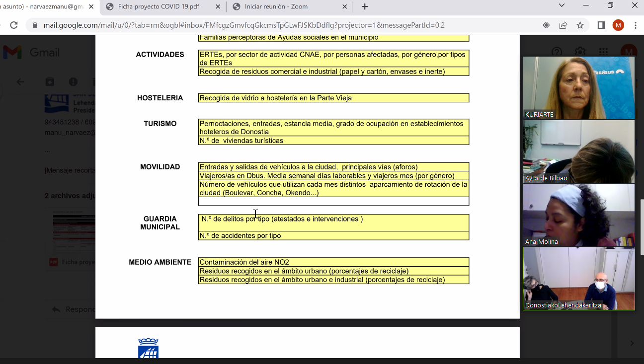Click the Share this page icon
Viewport: 644px width, 364px height.
click(x=563, y=25)
